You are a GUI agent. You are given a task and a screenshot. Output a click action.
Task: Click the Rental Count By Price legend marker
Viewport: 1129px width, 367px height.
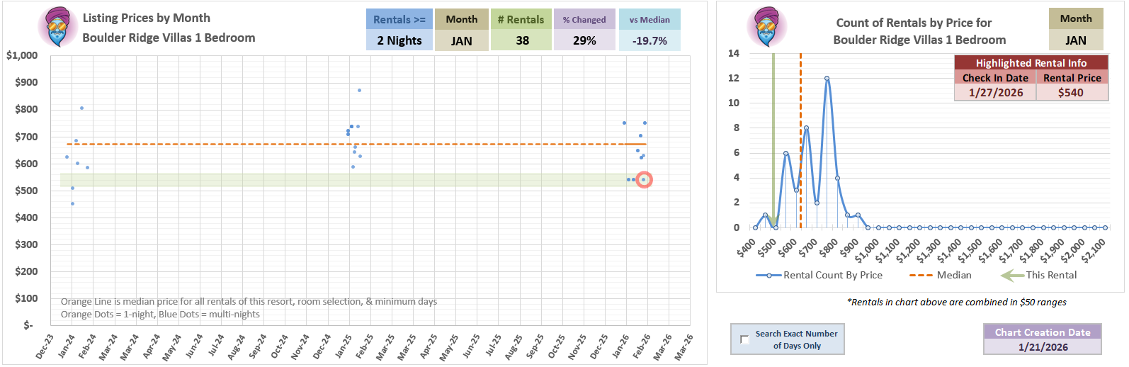[x=768, y=276]
